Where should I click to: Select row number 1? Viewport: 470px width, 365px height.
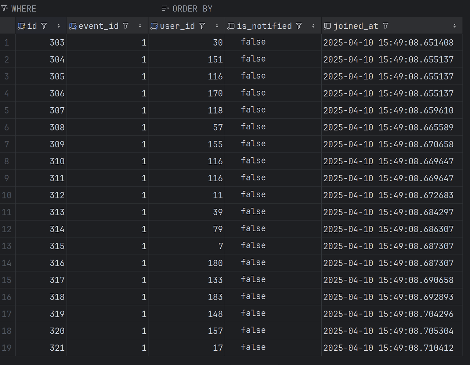pos(7,43)
